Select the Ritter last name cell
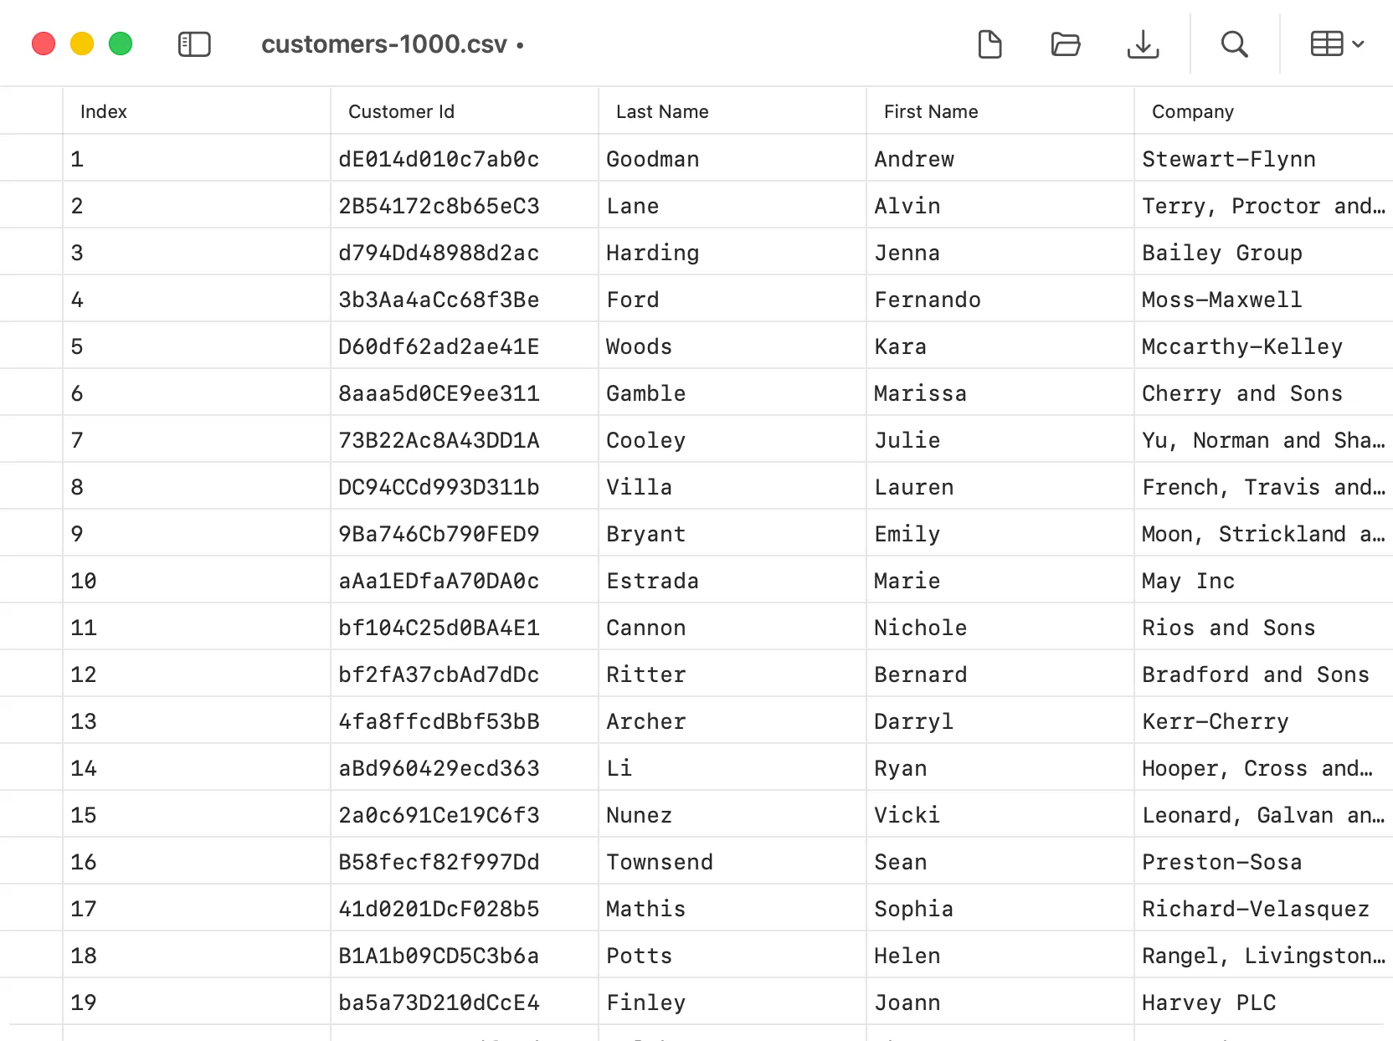 coord(732,674)
